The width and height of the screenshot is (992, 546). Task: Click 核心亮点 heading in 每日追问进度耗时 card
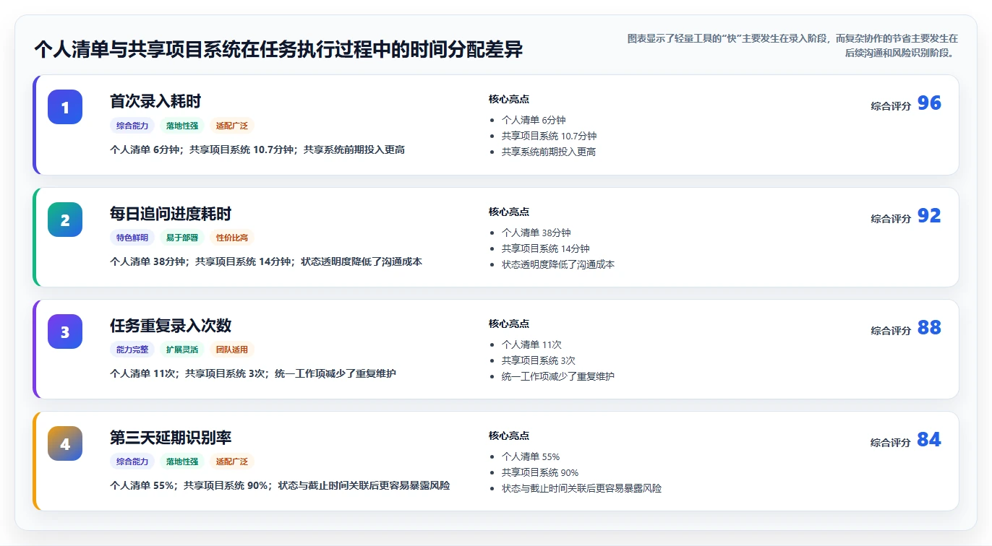509,212
